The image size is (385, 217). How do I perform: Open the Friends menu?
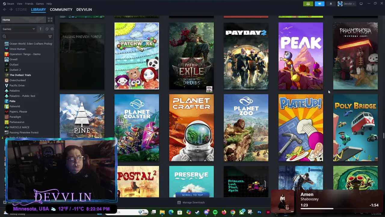pos(29,4)
